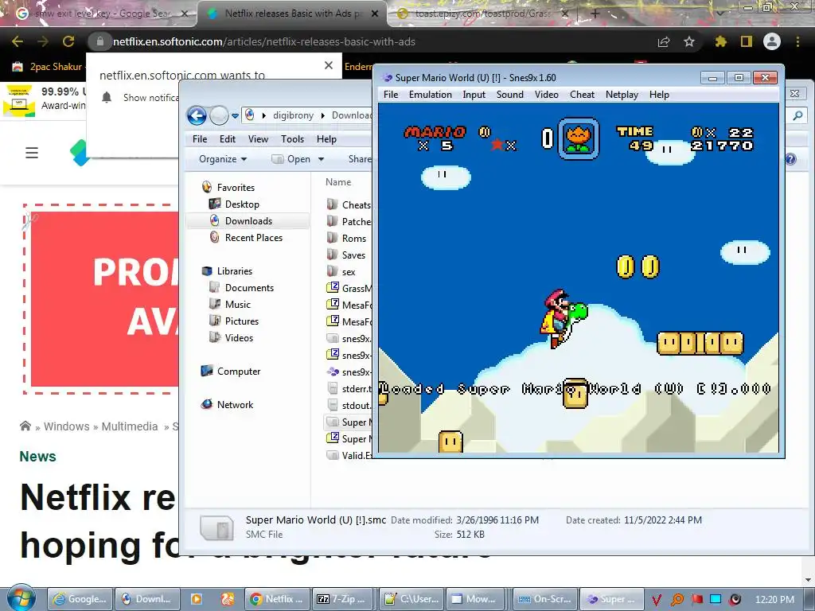Viewport: 815px width, 611px height.
Task: Click Explorer search magnifier icon
Action: 797,116
